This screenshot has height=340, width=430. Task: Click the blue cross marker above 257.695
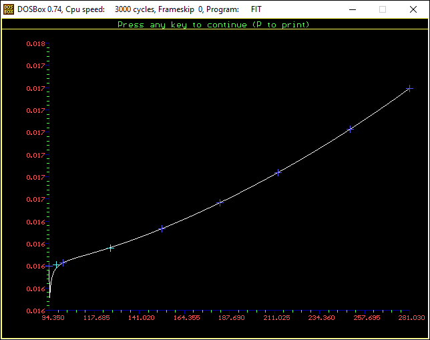[350, 129]
